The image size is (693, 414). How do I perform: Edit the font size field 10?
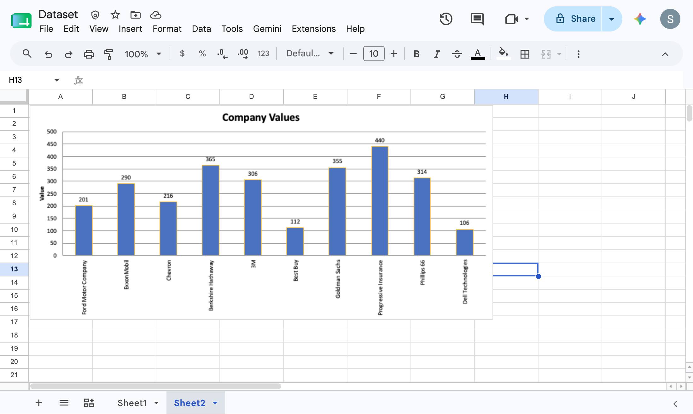[x=374, y=54]
